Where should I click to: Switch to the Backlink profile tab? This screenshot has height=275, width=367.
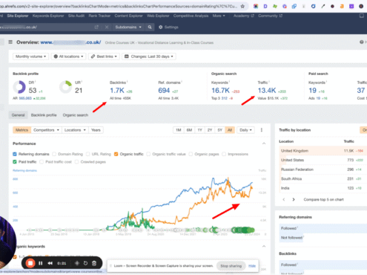[44, 115]
